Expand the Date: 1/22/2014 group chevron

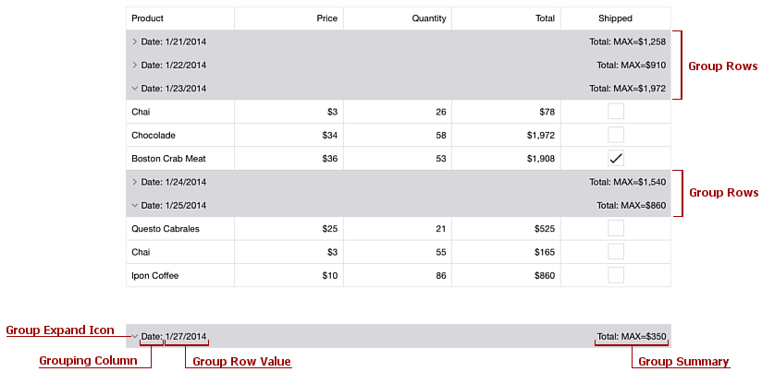click(135, 65)
